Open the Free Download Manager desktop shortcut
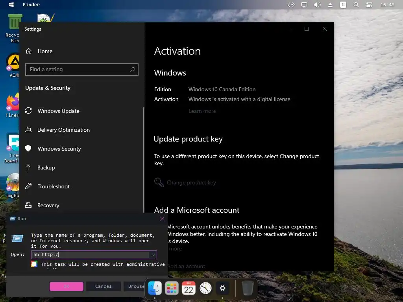Viewport: 403px width, 302px height. (x=12, y=148)
